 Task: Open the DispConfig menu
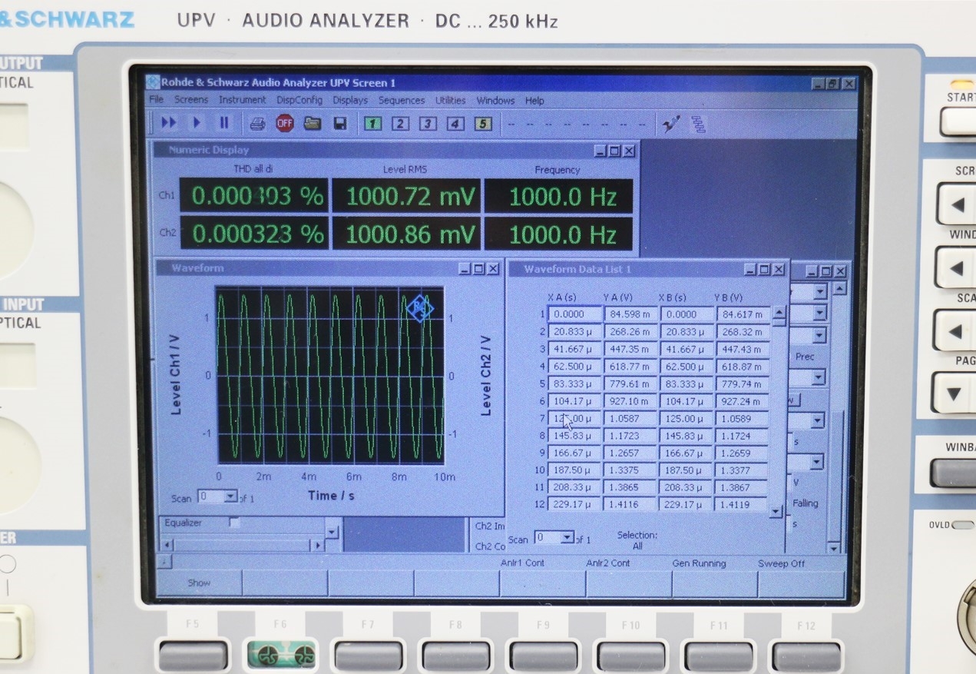click(x=299, y=100)
